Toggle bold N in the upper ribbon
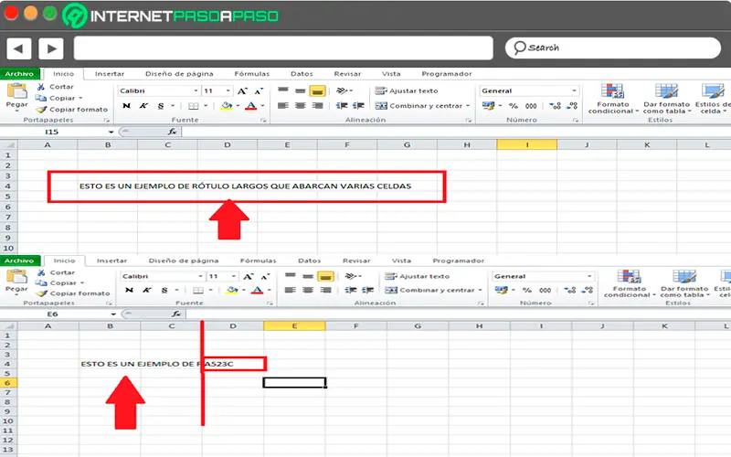Screen dimensions: 731x457 [x=126, y=106]
